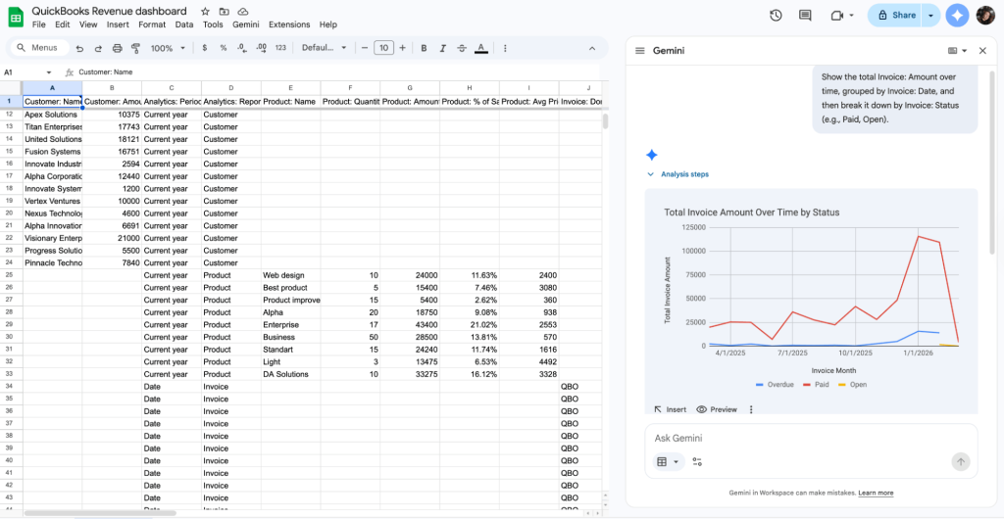Click the Learn more link
The height and width of the screenshot is (519, 1004).
[x=876, y=493]
